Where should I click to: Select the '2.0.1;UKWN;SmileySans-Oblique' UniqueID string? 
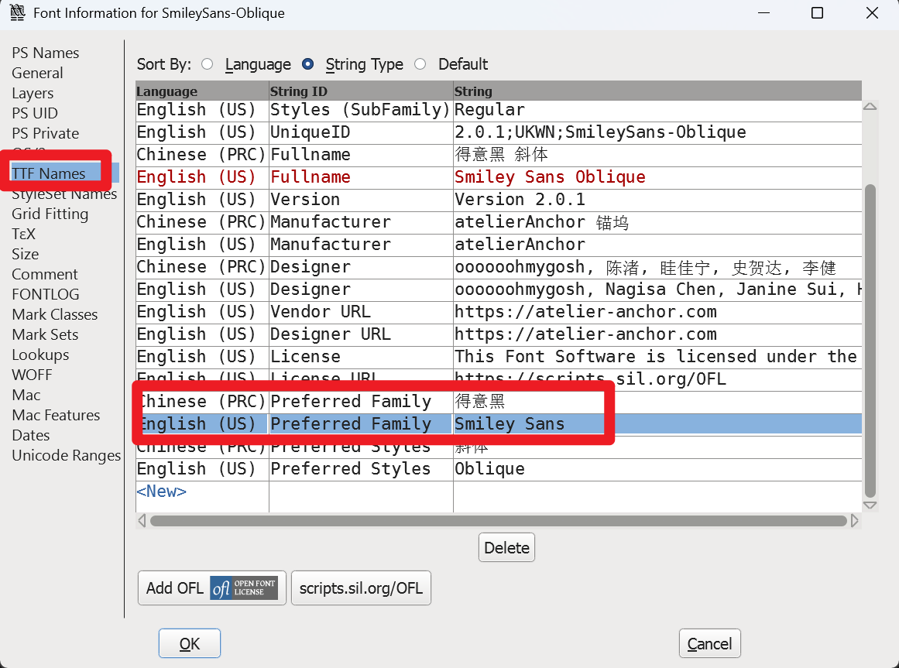[x=657, y=132]
